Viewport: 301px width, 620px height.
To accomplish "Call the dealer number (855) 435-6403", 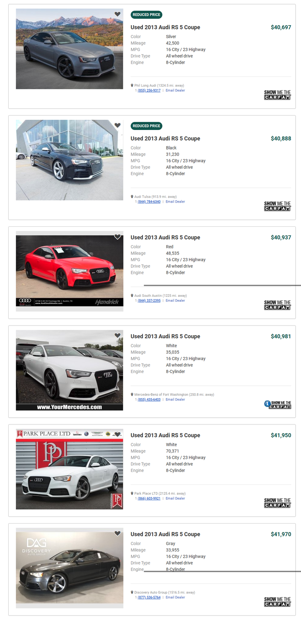I will [x=149, y=400].
